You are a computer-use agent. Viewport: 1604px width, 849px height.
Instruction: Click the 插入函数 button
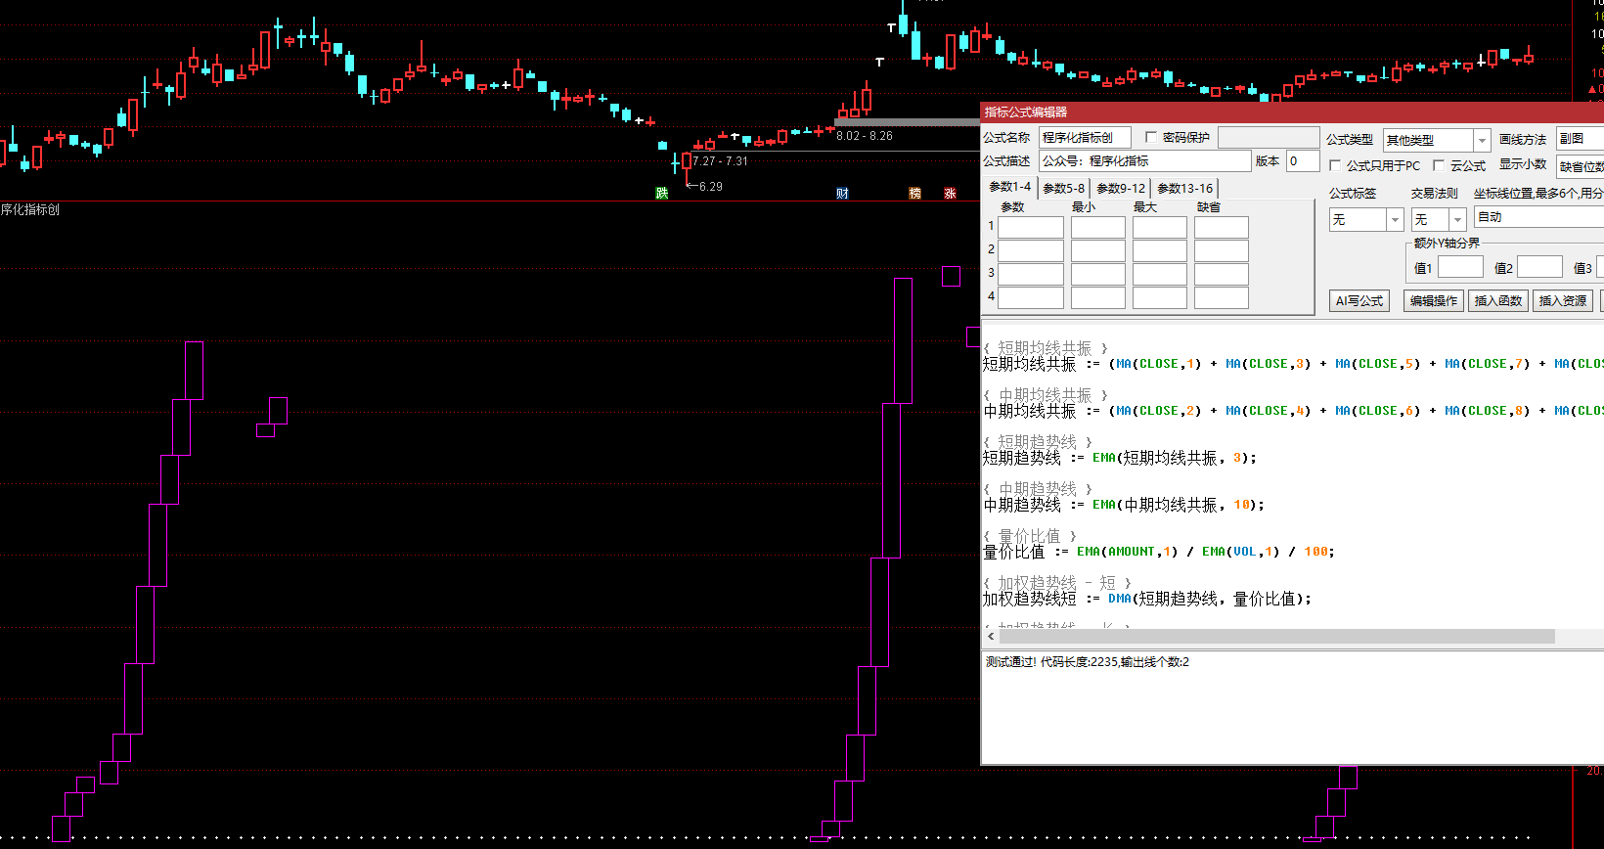point(1497,301)
